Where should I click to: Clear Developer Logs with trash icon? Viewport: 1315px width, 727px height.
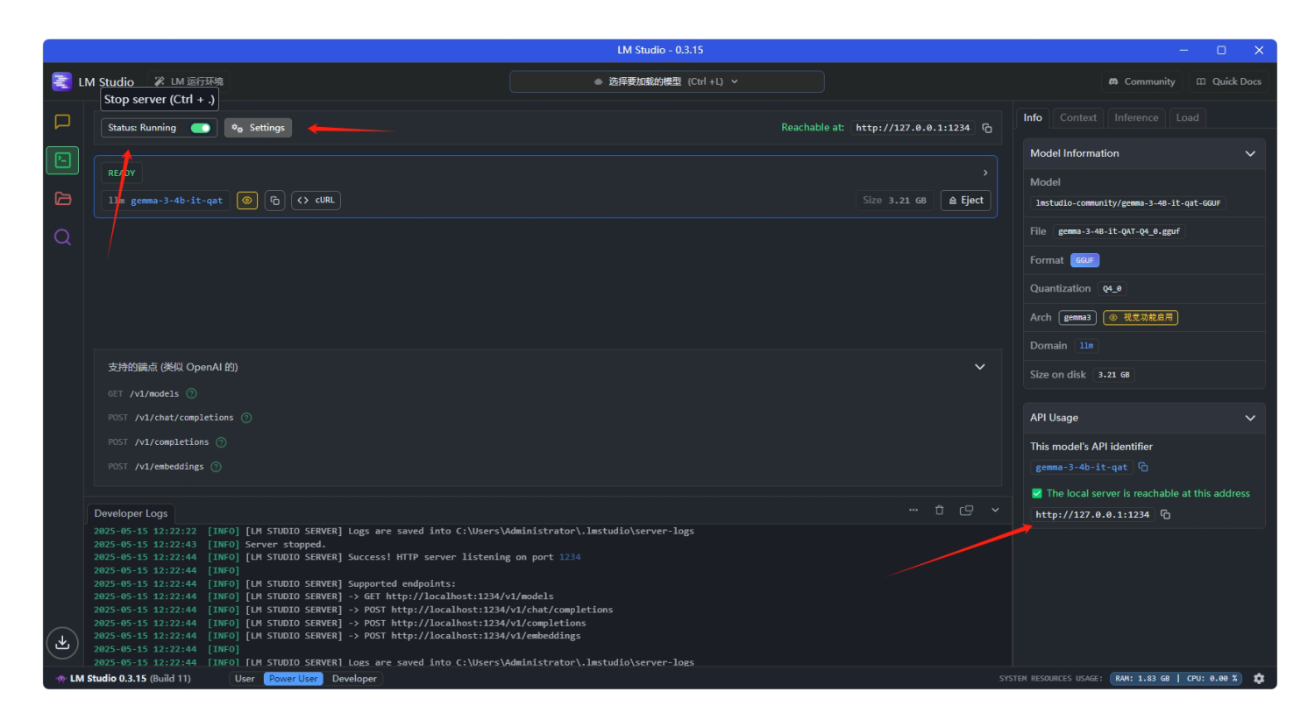click(939, 510)
